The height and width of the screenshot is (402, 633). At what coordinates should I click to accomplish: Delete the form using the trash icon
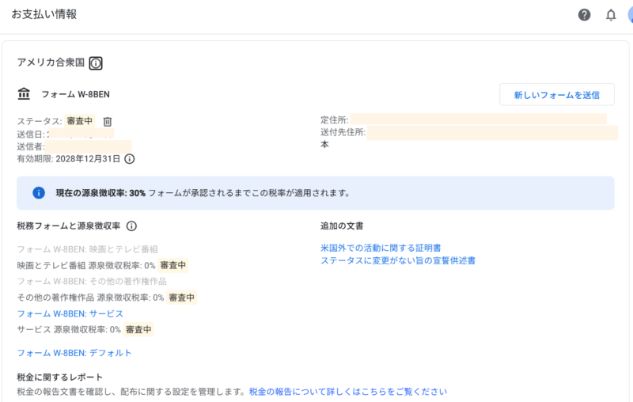tap(108, 122)
